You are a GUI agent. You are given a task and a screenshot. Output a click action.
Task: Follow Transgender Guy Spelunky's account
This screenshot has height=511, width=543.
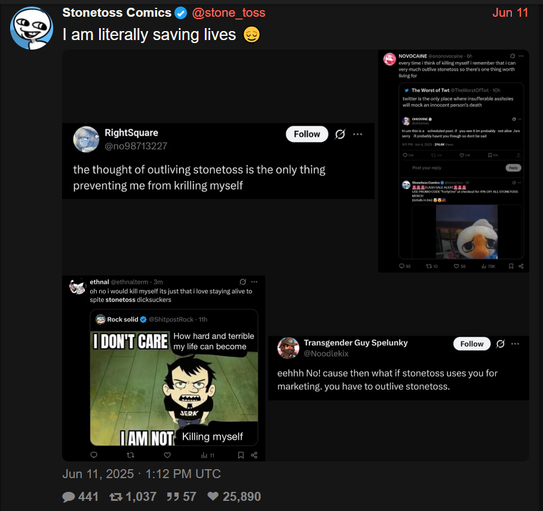tap(472, 344)
